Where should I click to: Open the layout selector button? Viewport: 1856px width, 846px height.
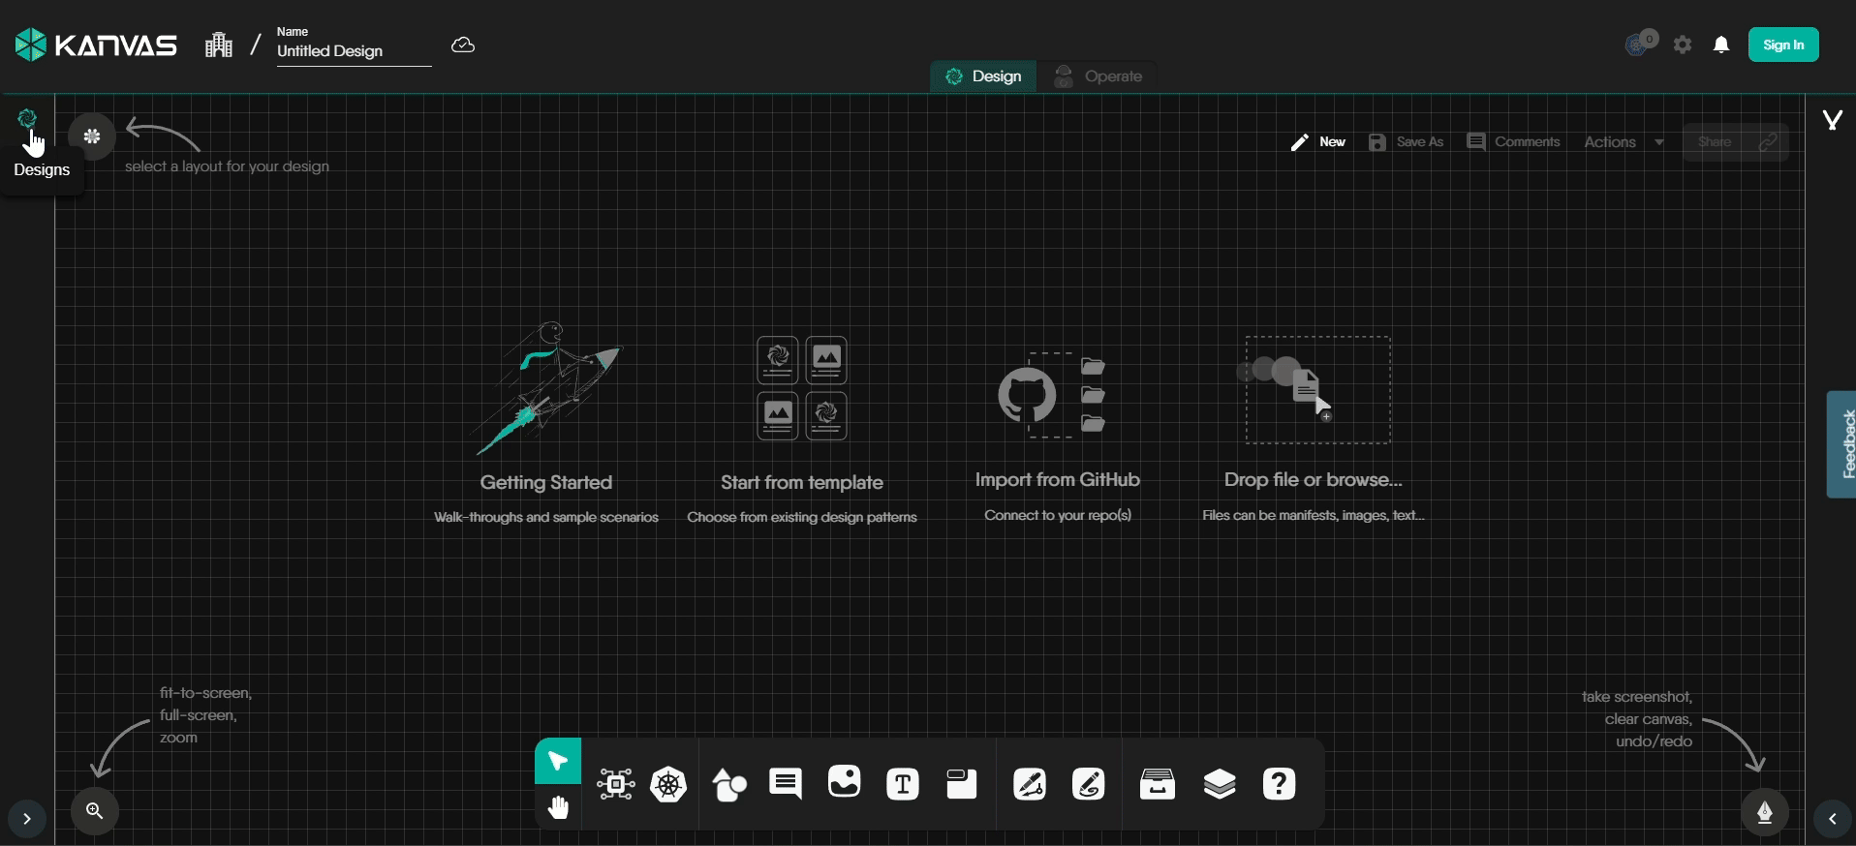pyautogui.click(x=92, y=136)
